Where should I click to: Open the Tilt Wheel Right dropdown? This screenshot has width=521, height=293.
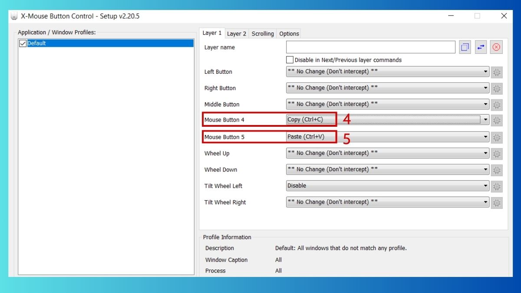(388, 202)
